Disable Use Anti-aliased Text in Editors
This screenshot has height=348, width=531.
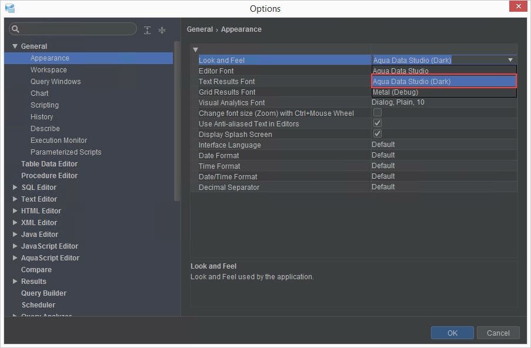pyautogui.click(x=378, y=123)
